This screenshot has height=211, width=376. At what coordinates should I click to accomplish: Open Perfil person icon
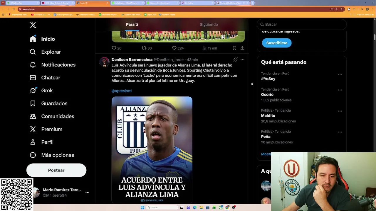33,142
